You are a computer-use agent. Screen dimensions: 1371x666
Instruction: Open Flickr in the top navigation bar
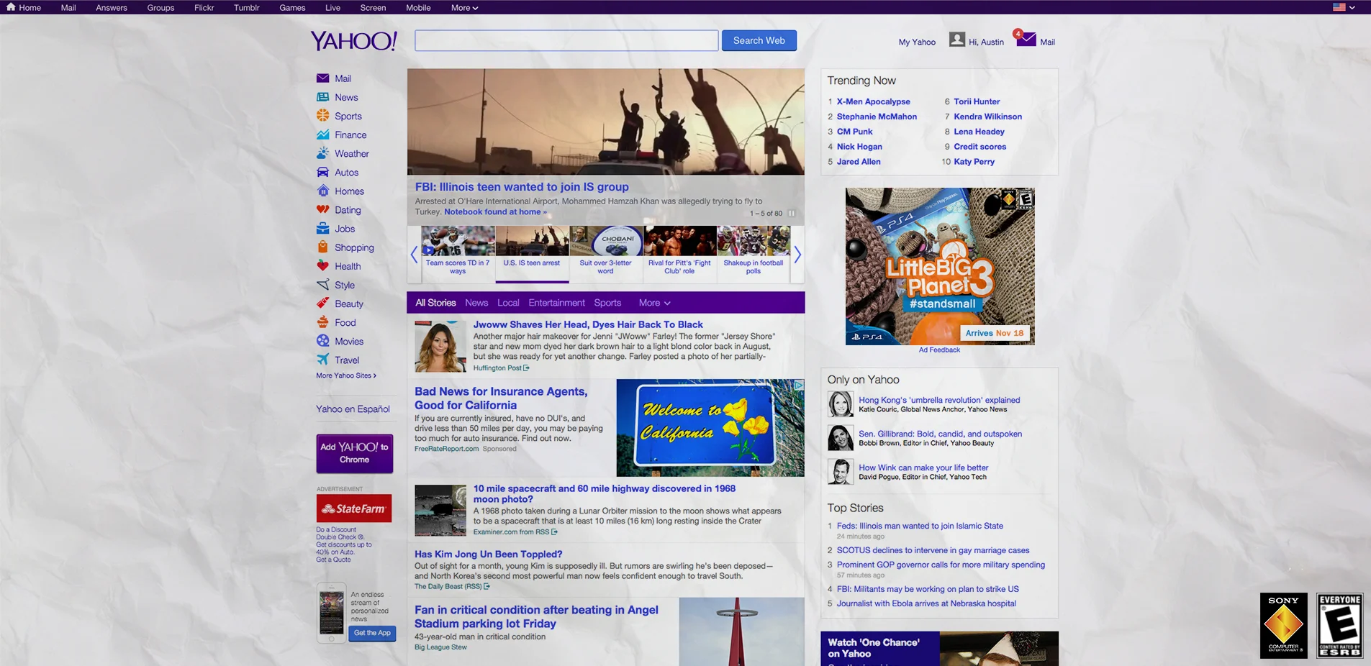coord(204,8)
